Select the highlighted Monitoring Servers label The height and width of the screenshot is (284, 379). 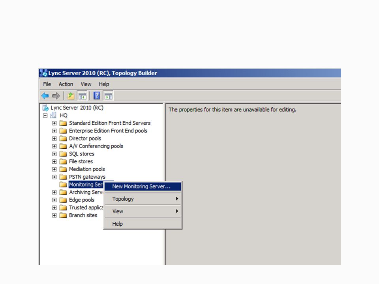[86, 185]
